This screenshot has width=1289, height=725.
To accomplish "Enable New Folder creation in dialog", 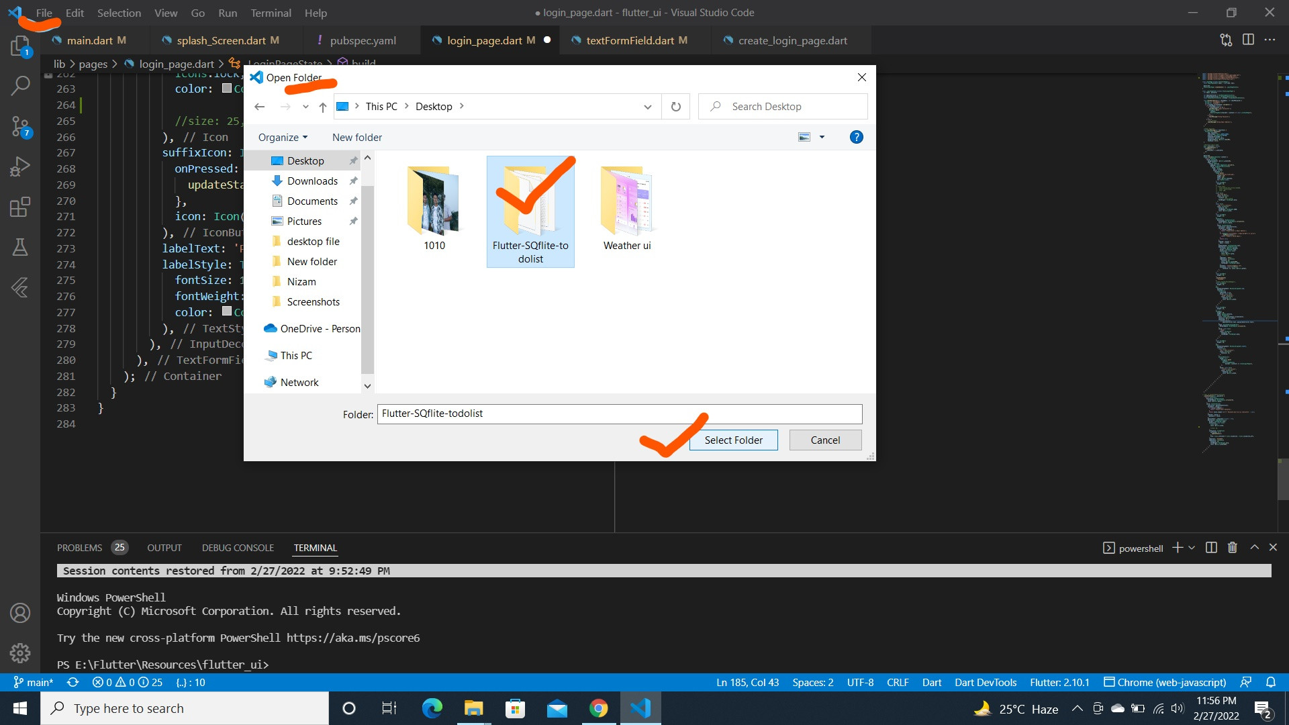I will 356,136.
